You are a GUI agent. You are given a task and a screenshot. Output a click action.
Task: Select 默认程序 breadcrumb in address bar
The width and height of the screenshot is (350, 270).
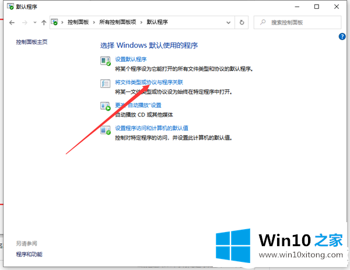tap(157, 22)
